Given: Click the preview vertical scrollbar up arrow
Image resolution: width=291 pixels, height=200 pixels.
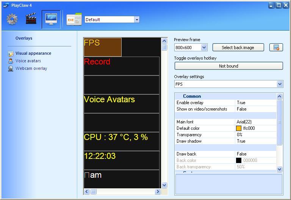Looking at the screenshot, I should 164,41.
